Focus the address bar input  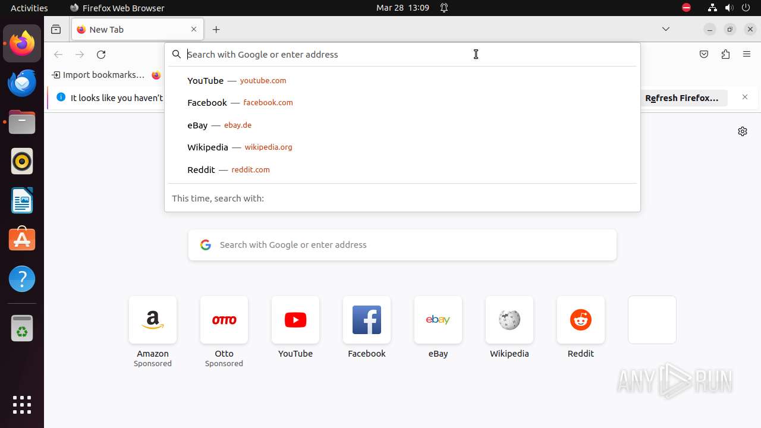pos(402,54)
